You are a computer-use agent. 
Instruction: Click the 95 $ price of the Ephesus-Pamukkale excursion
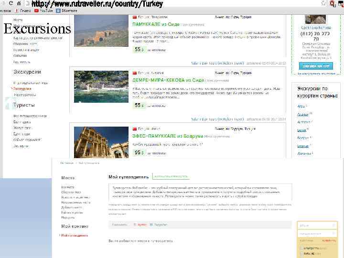tap(139, 152)
